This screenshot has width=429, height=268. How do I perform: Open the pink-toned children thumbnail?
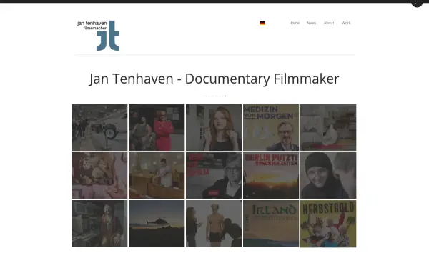(99, 176)
